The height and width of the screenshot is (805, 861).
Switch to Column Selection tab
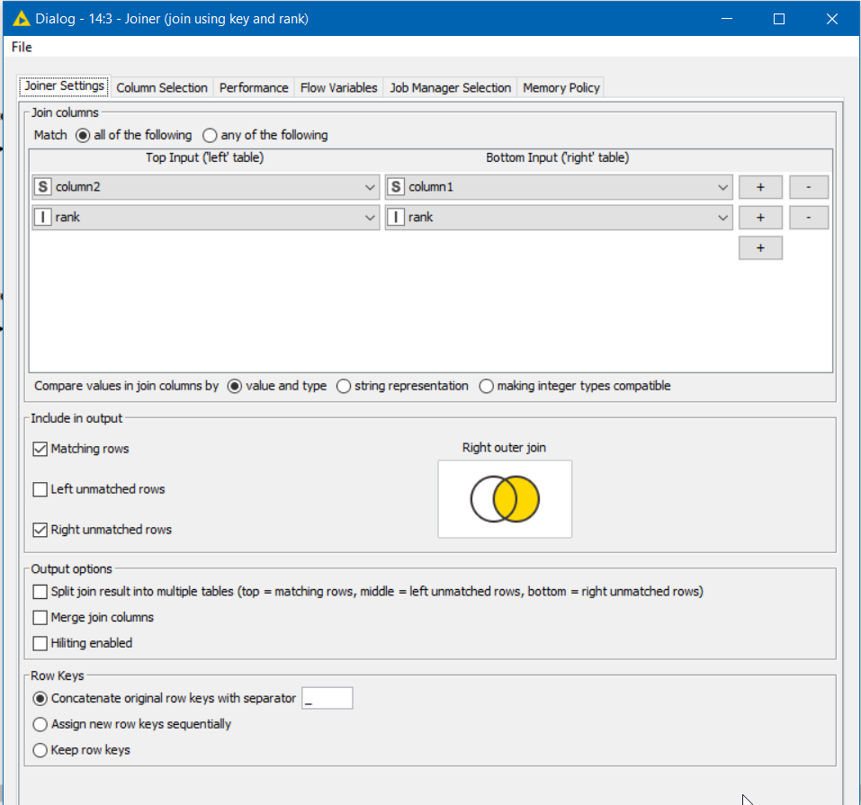(162, 87)
